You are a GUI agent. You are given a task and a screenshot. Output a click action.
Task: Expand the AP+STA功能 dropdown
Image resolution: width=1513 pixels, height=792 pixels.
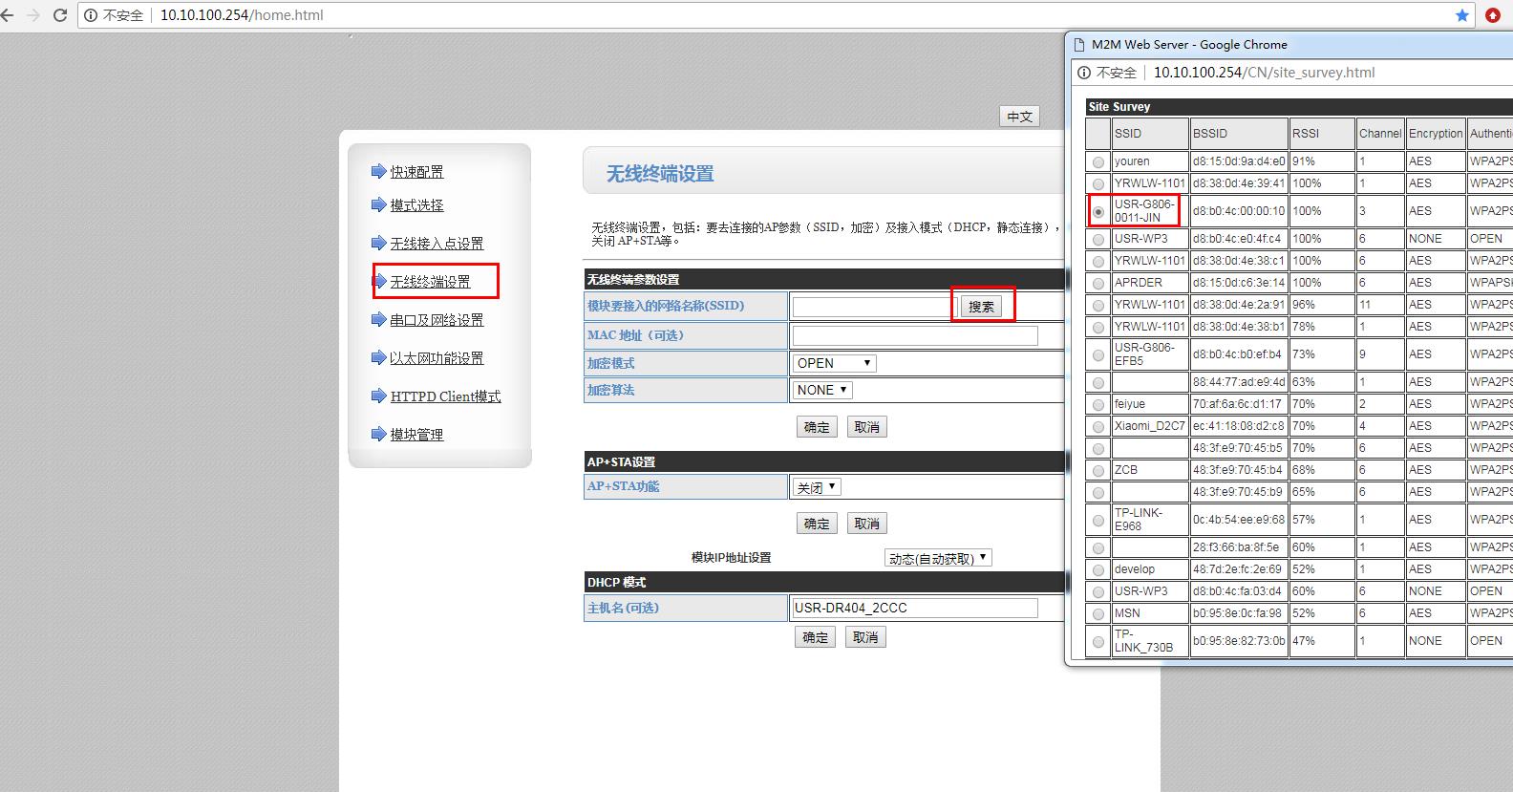click(x=817, y=487)
